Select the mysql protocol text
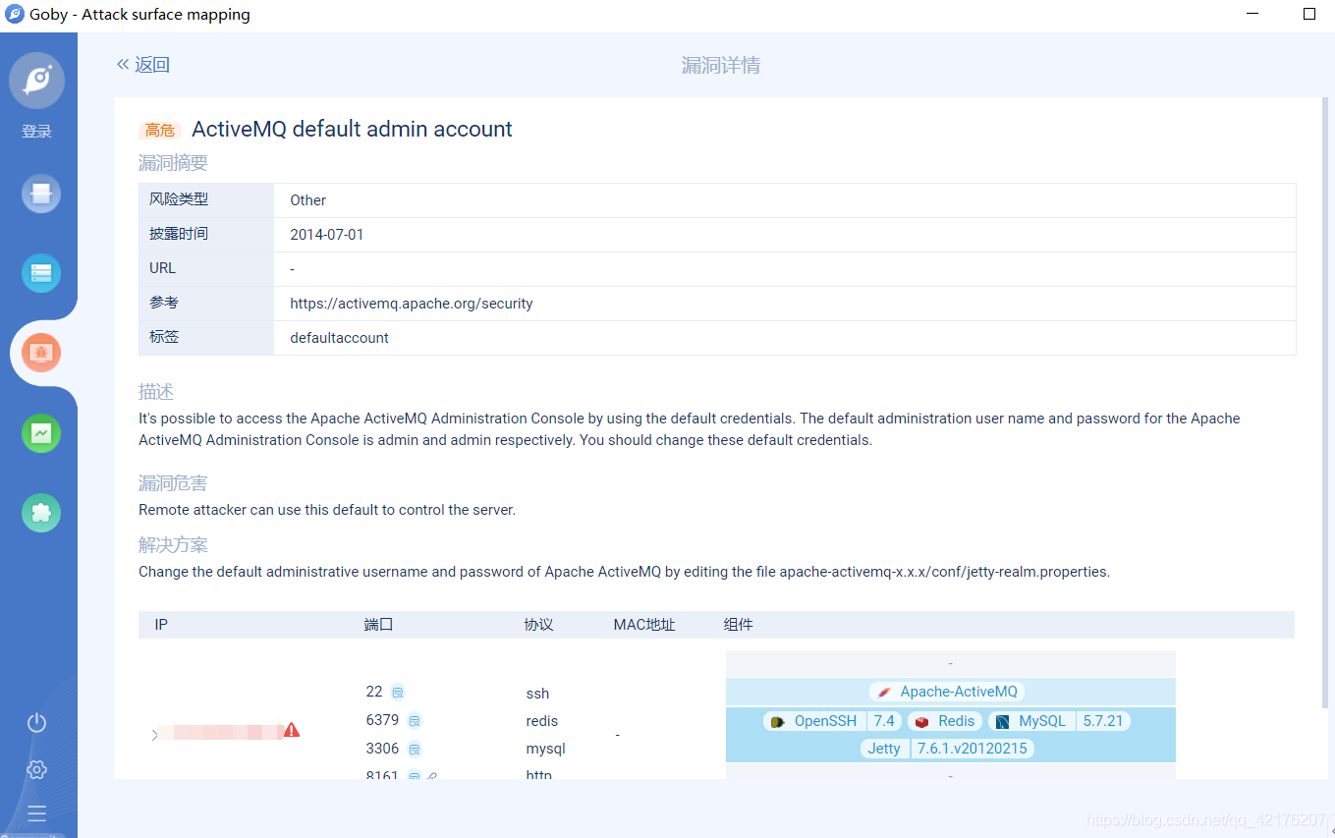1335x838 pixels. click(546, 749)
